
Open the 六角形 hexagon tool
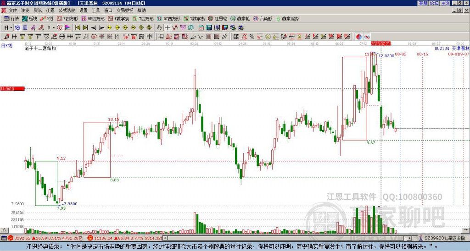[x=263, y=18]
